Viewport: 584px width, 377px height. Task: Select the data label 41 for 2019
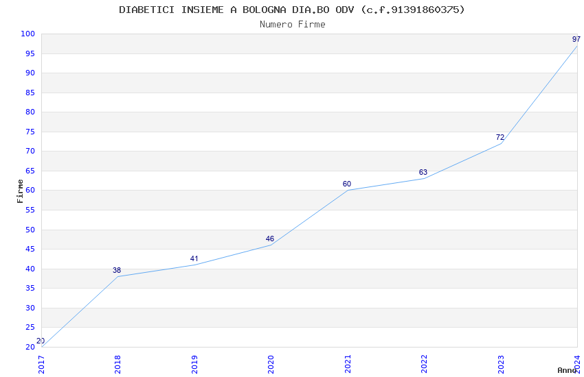point(194,258)
